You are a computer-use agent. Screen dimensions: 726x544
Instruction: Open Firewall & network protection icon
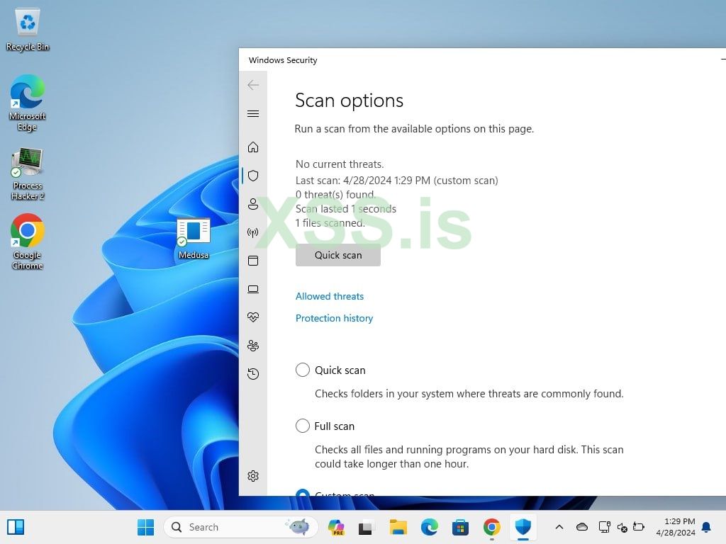pos(253,232)
